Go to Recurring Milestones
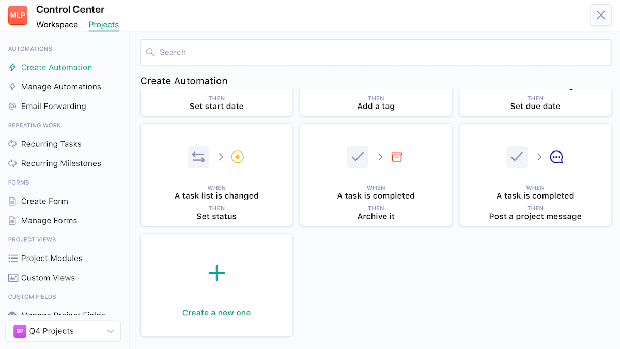The width and height of the screenshot is (620, 349). [61, 163]
